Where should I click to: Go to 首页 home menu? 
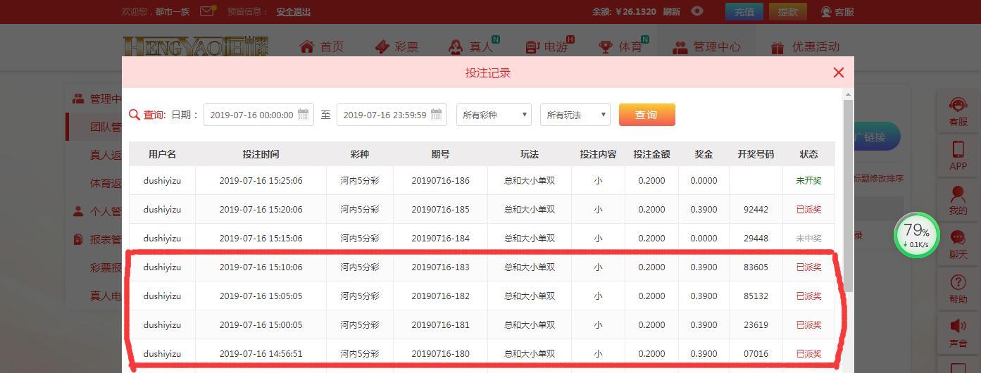click(322, 47)
